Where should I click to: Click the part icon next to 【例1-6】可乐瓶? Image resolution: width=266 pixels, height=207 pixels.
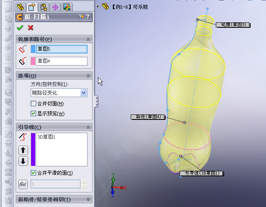click(x=105, y=7)
